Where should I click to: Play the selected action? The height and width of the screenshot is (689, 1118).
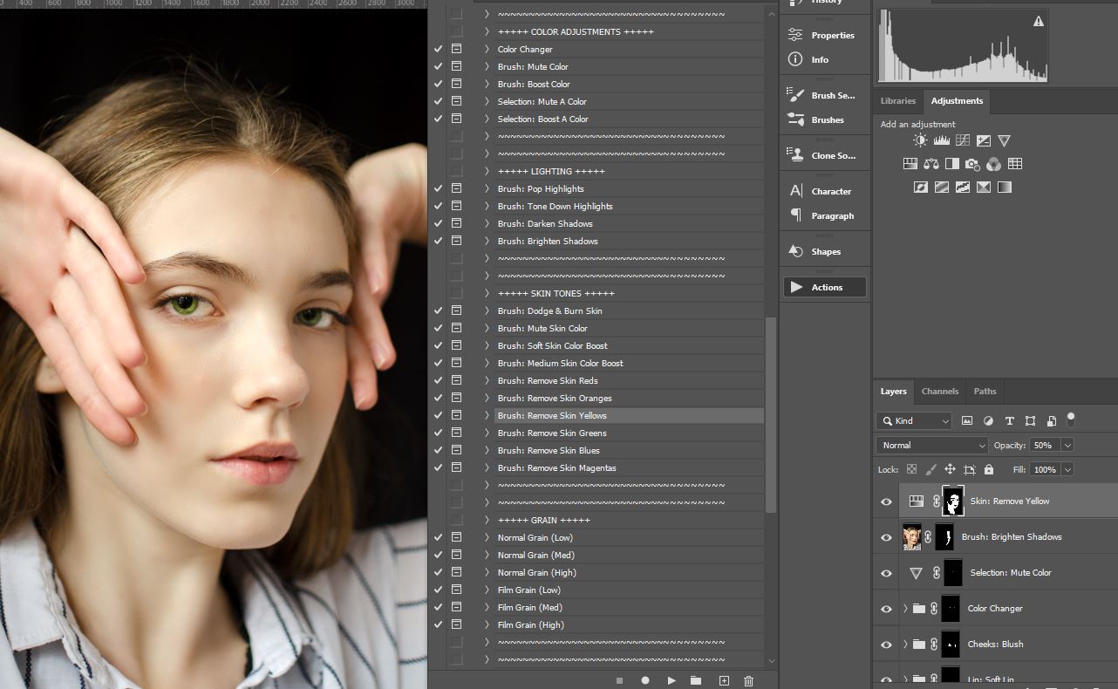point(671,680)
